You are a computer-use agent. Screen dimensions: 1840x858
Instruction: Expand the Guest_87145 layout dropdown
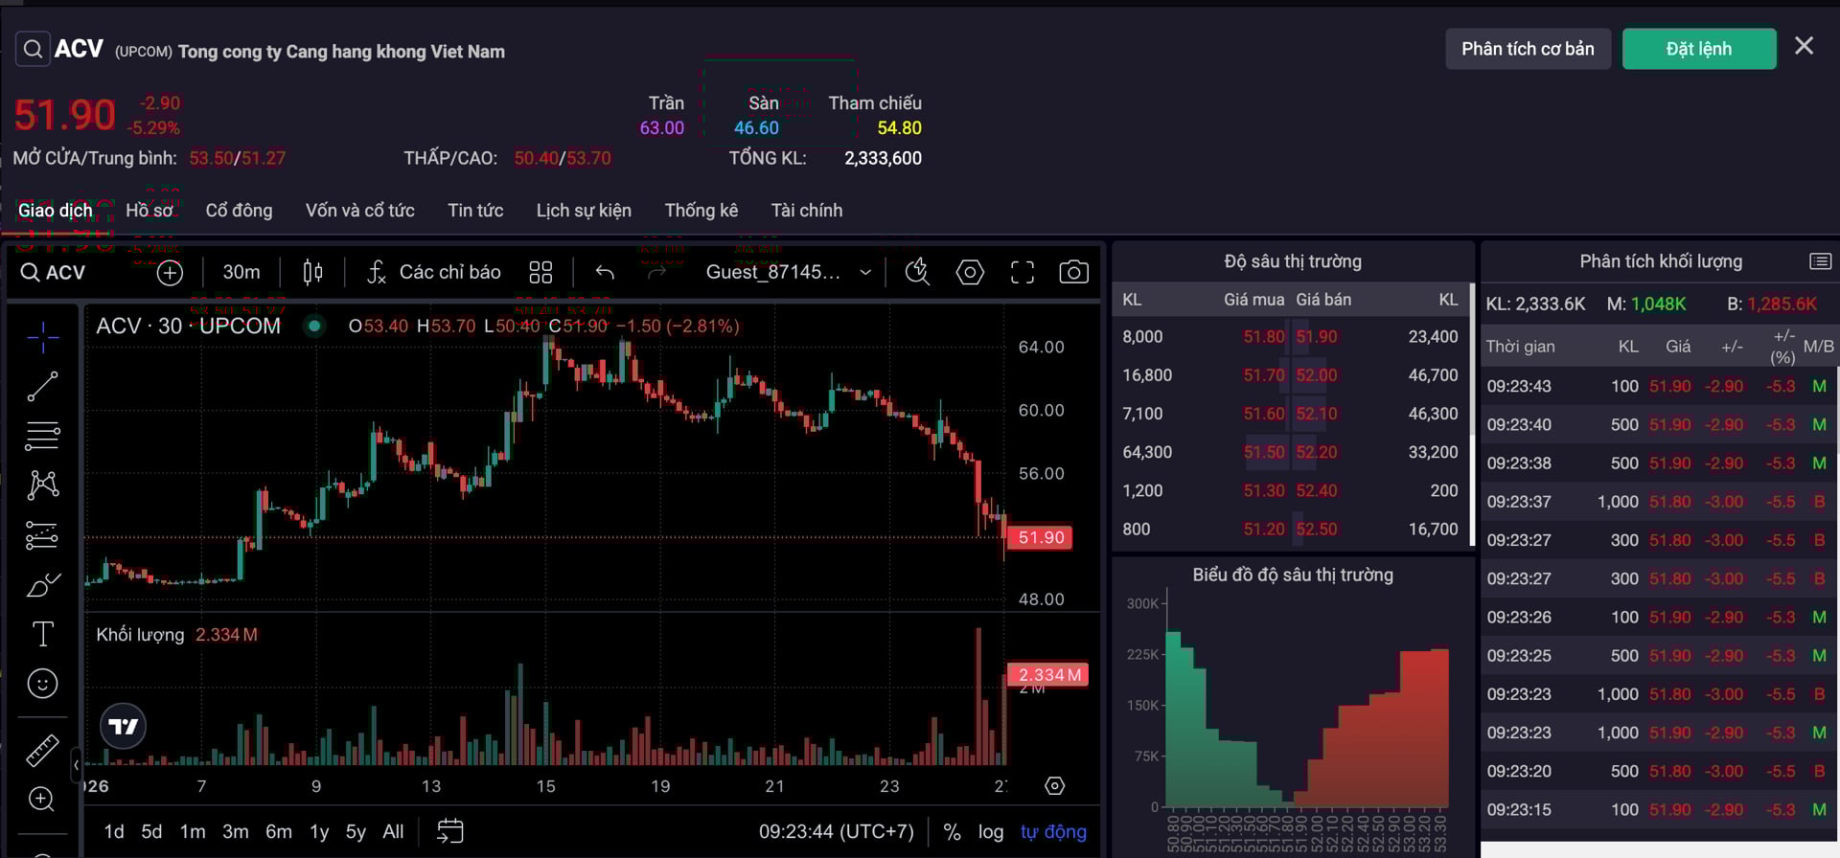(864, 273)
